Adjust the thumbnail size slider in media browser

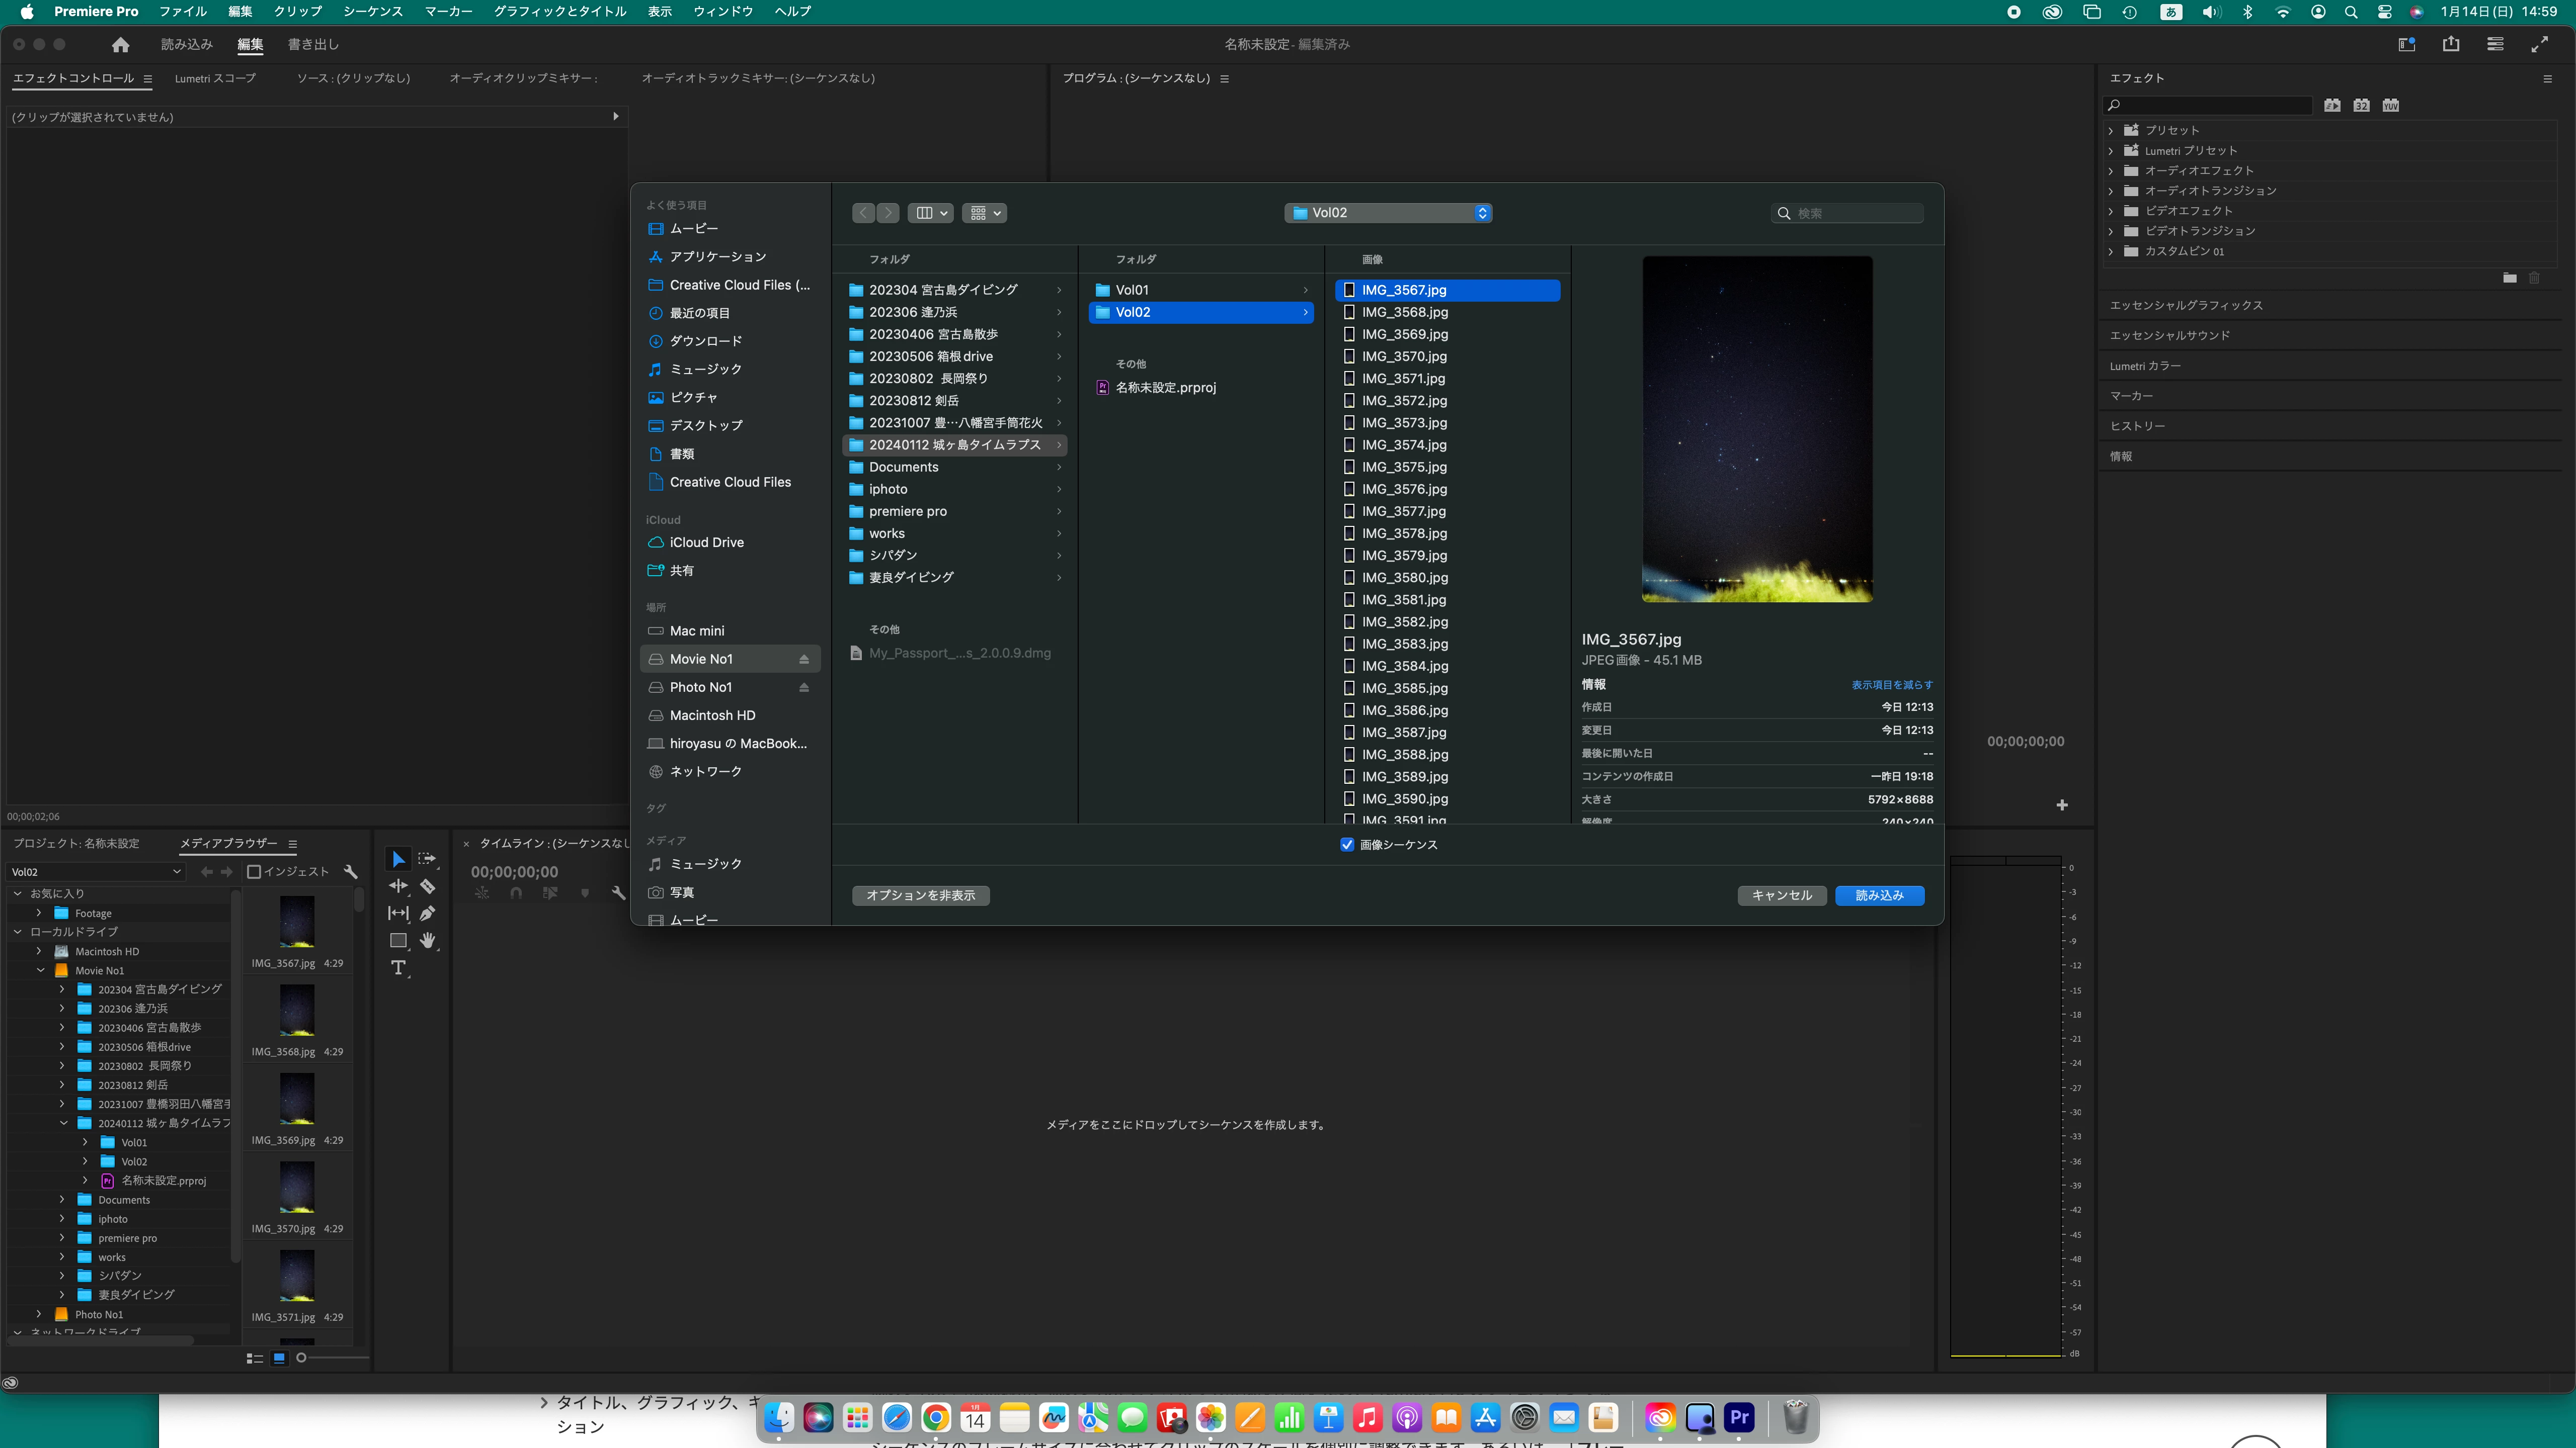[302, 1358]
